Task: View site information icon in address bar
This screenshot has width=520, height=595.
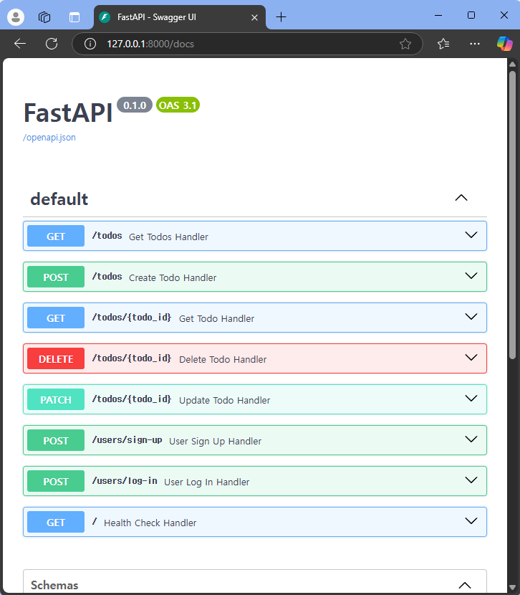Action: [x=90, y=44]
